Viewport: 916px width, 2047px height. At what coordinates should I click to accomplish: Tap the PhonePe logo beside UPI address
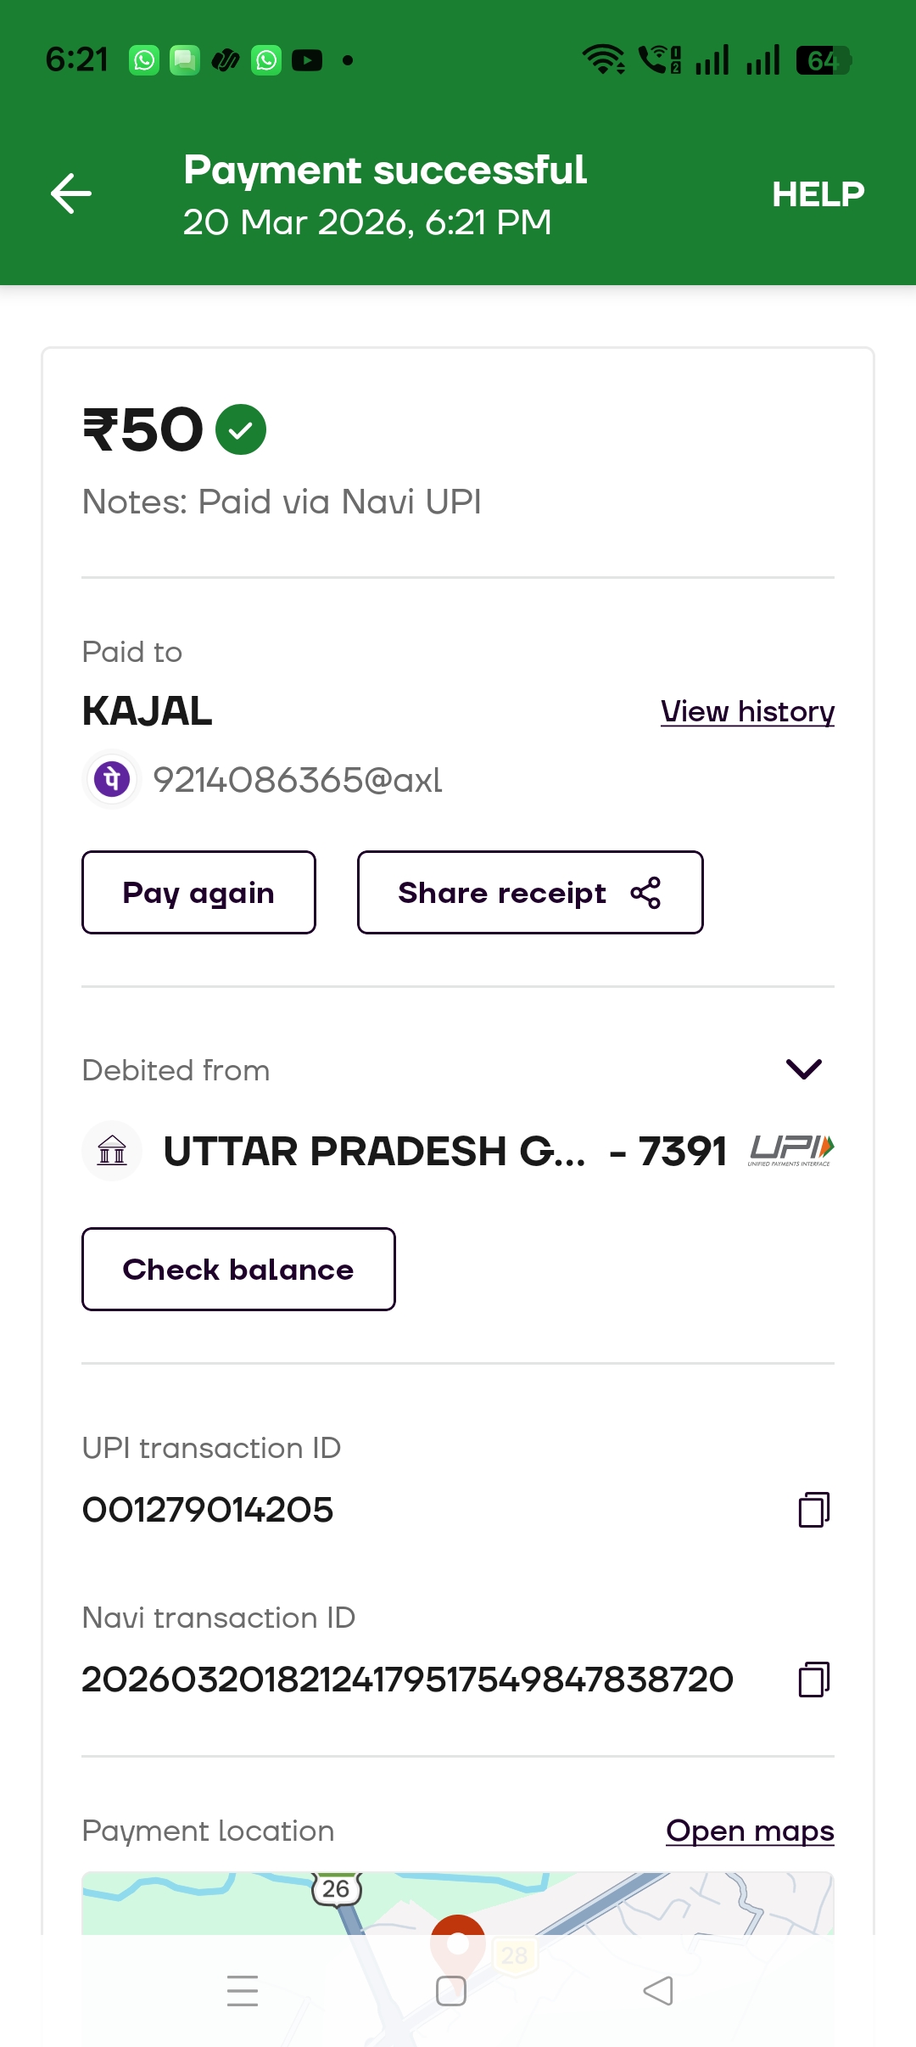click(112, 779)
